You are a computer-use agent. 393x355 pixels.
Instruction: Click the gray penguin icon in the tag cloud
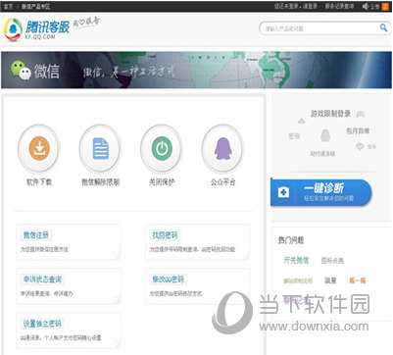tap(325, 135)
